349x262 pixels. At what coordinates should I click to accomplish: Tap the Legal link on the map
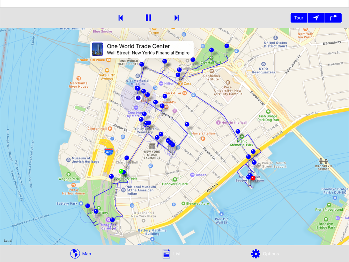pos(8,240)
